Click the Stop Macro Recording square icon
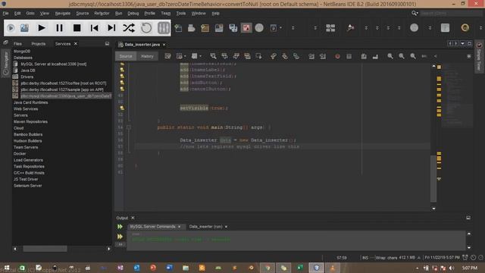Viewport: 485px width, 273px height. coord(349,56)
